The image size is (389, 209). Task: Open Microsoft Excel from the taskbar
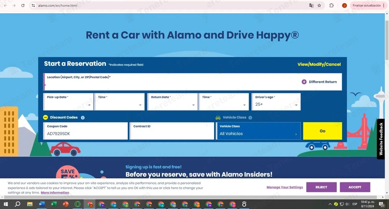click(x=54, y=204)
